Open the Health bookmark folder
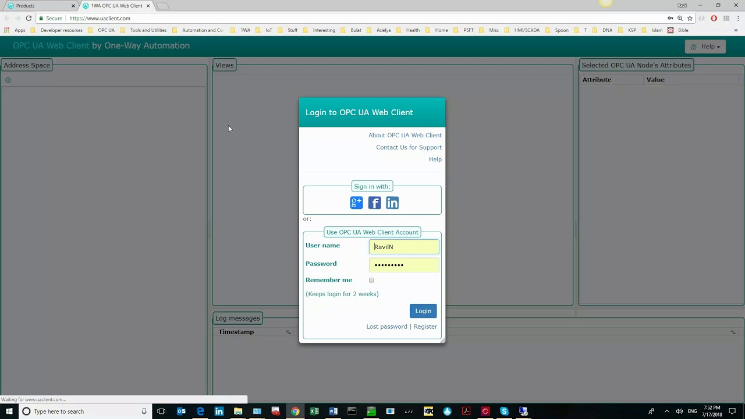 point(409,30)
